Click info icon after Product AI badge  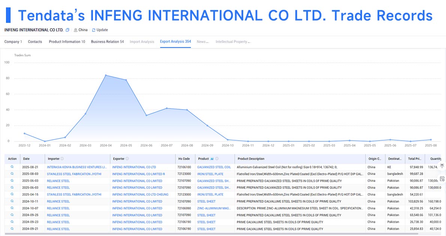217,159
